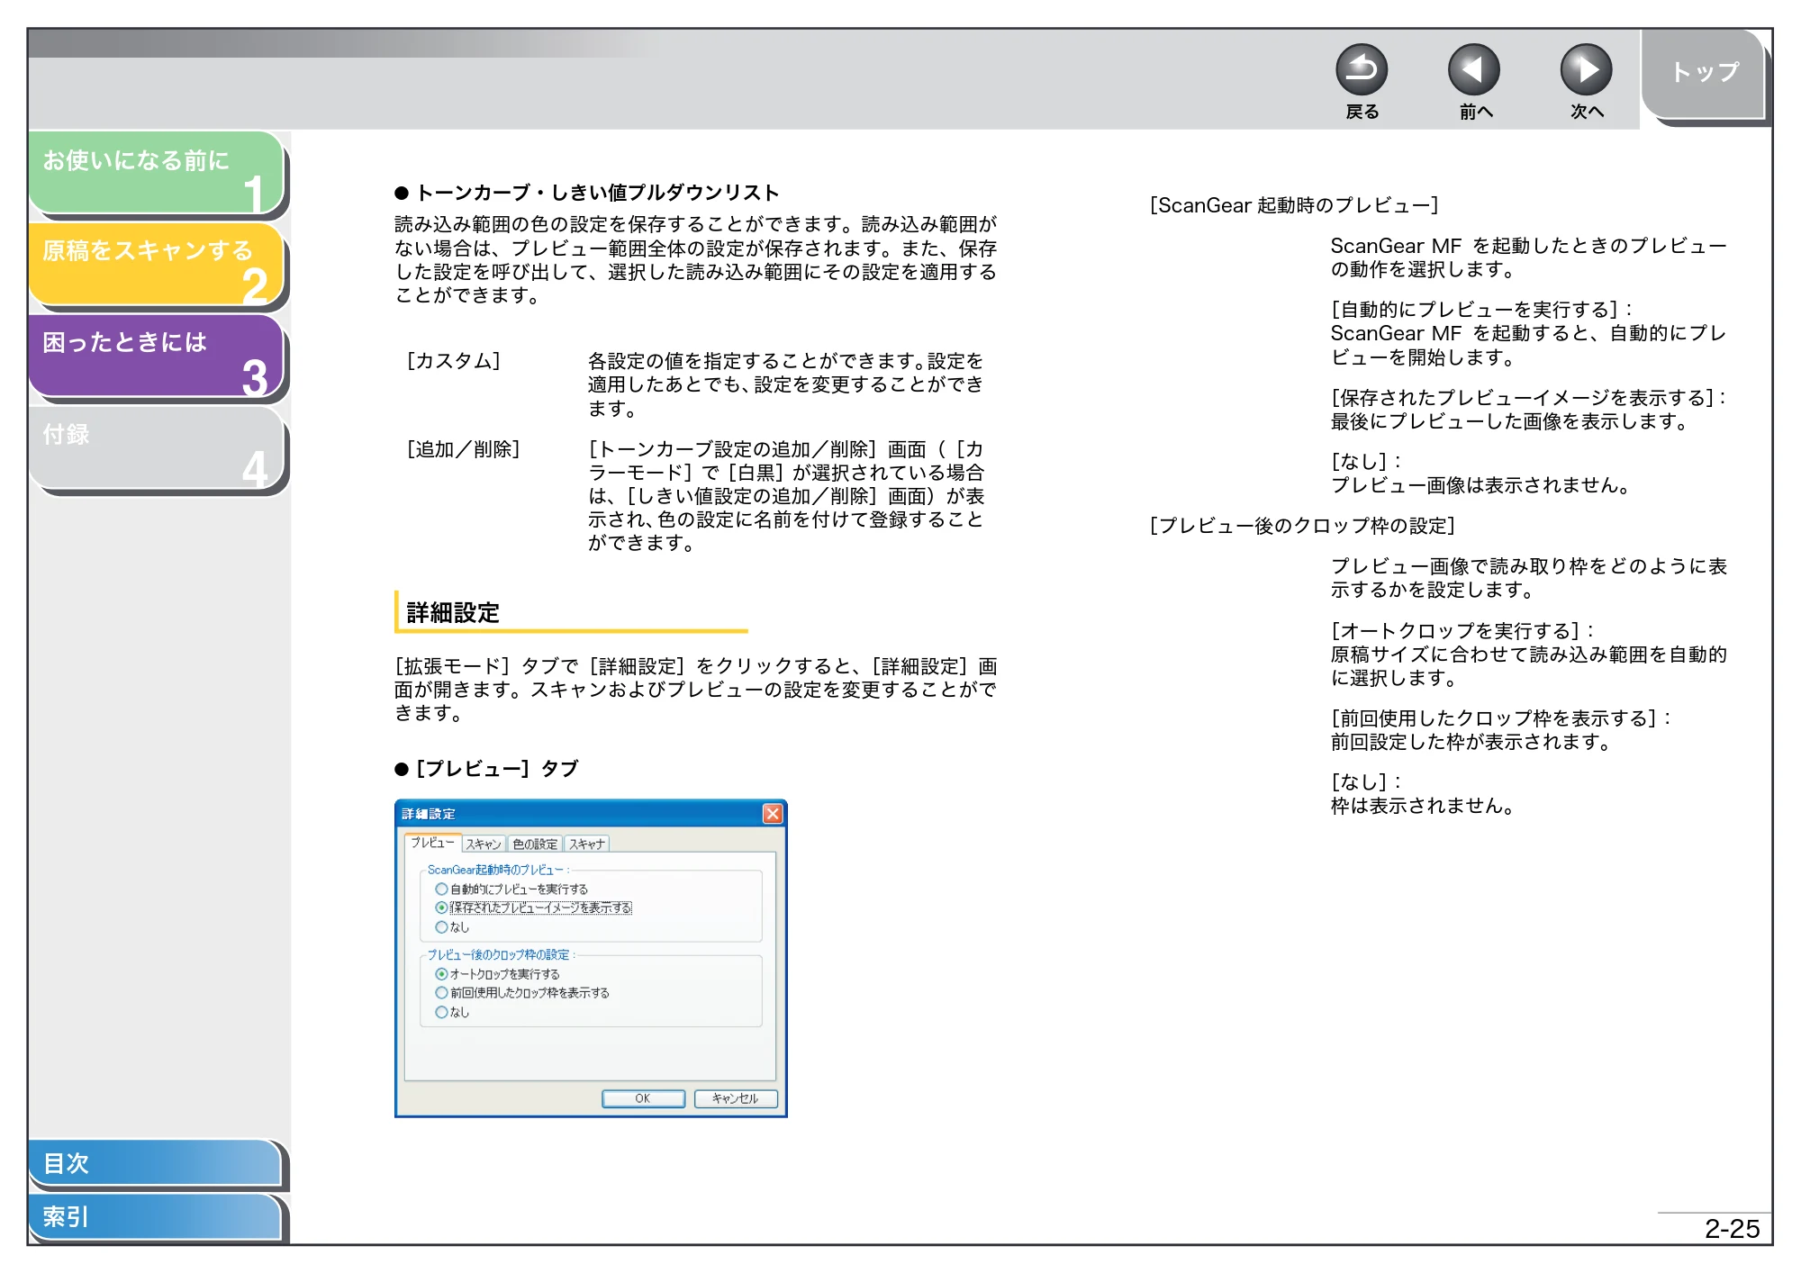1801x1273 pixels.
Task: Open chapter 2 原稿をスキャンする
Action: click(x=157, y=265)
